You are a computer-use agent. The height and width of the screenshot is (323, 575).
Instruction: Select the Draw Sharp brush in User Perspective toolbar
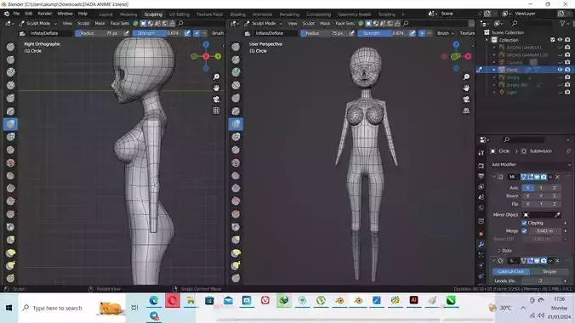point(236,59)
